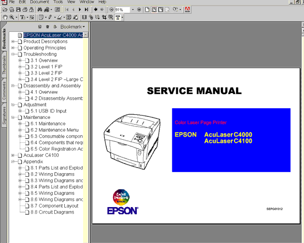Open the Window menu
Screen dimensions: 304x243
pyautogui.click(x=87, y=2)
